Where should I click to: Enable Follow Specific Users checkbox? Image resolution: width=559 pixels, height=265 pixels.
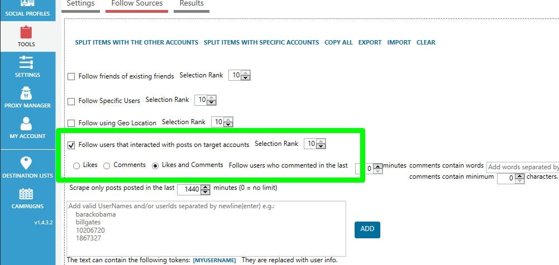(71, 101)
